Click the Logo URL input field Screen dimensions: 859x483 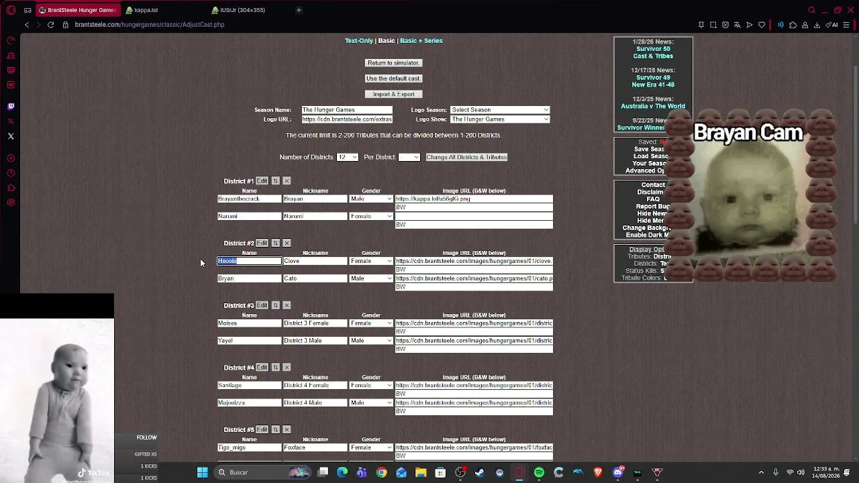tap(347, 119)
